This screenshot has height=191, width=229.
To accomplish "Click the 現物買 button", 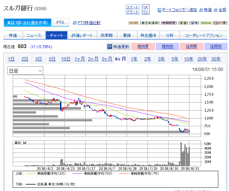I will click(x=143, y=47).
